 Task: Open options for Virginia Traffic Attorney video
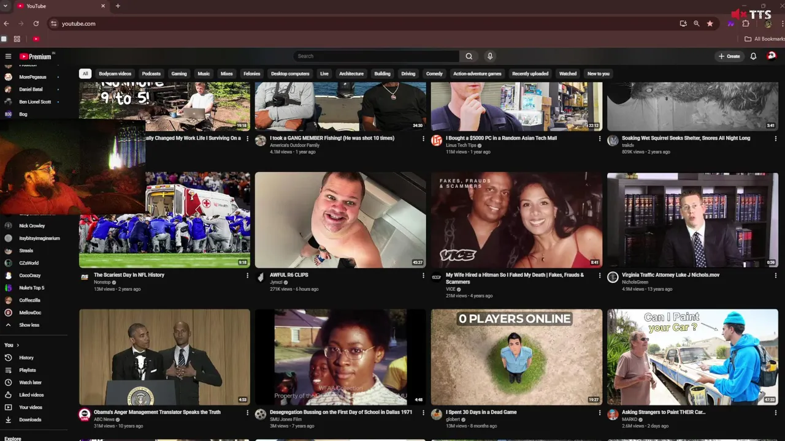(776, 276)
